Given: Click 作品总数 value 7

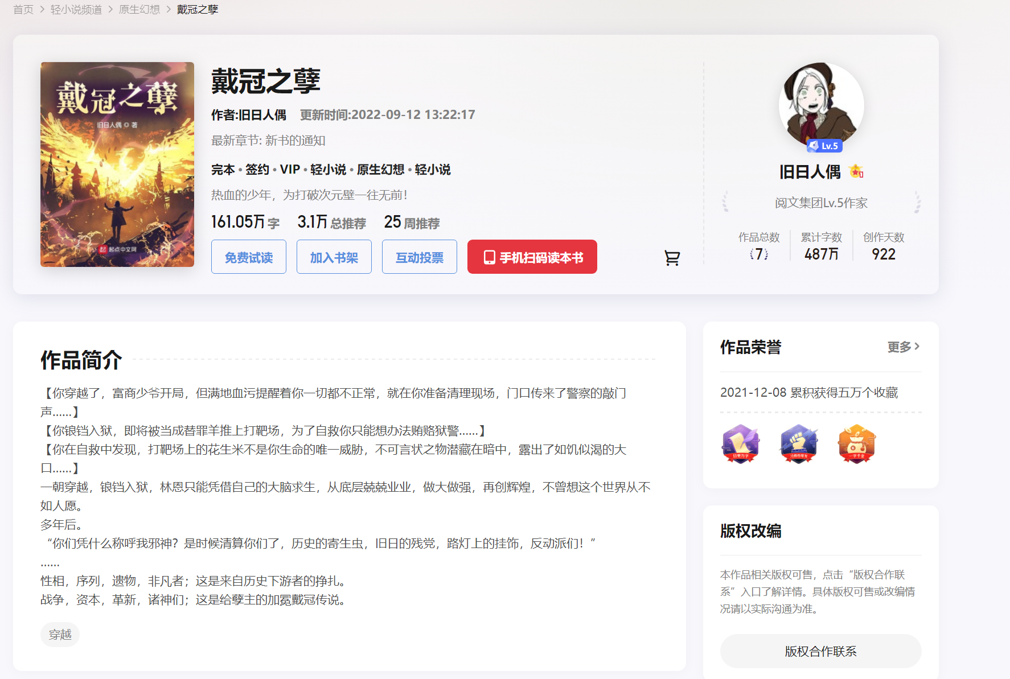Looking at the screenshot, I should [x=759, y=254].
